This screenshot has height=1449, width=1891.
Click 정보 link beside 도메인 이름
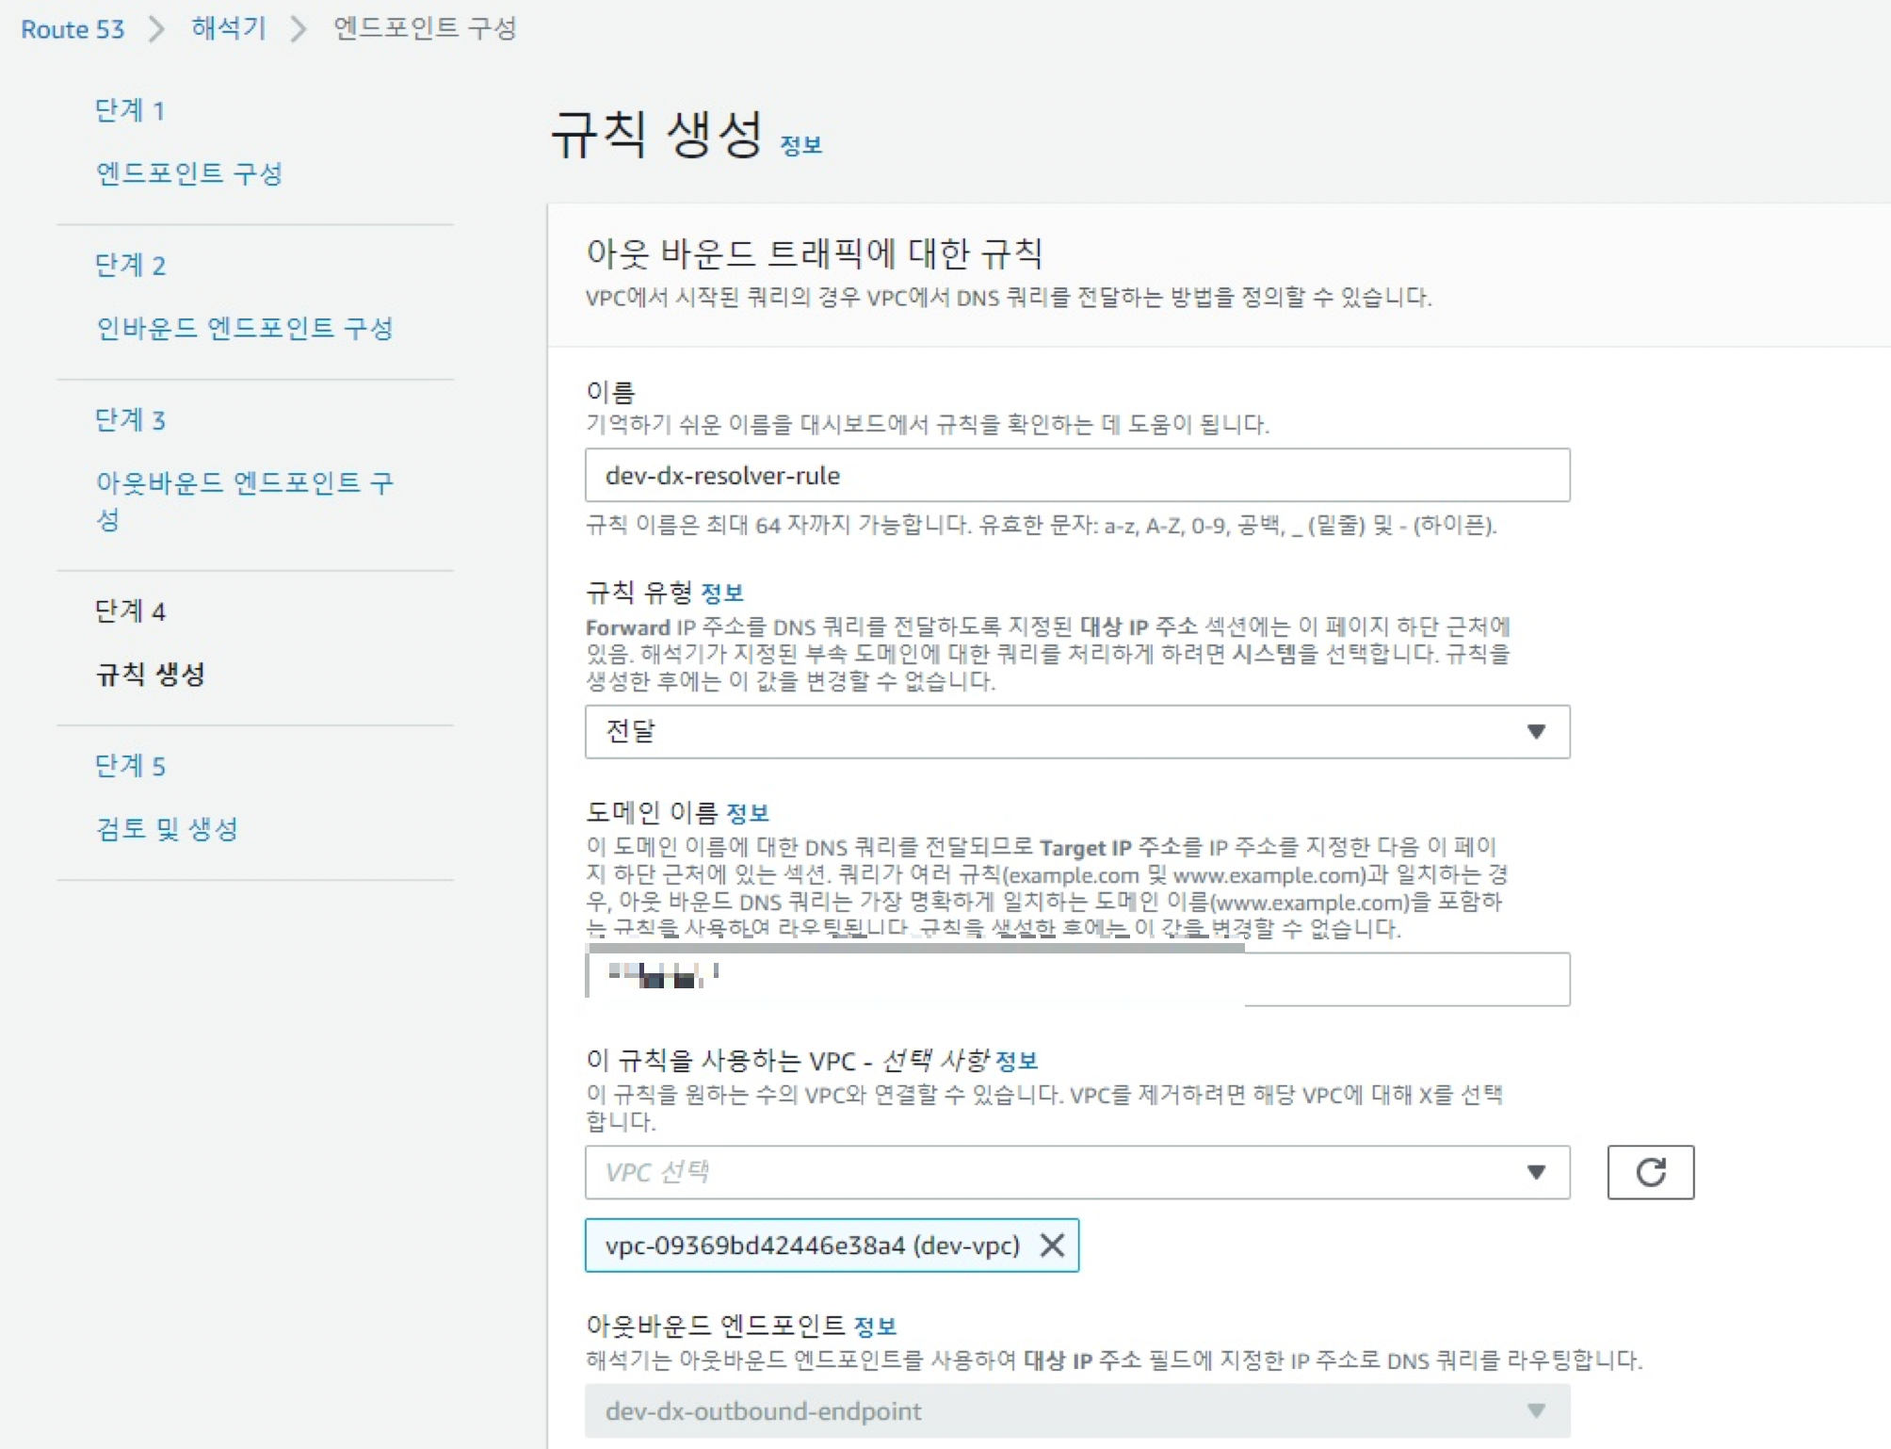point(748,813)
